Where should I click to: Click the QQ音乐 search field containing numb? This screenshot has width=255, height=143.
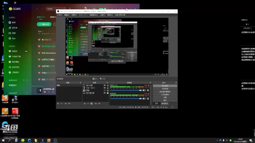tap(56, 9)
